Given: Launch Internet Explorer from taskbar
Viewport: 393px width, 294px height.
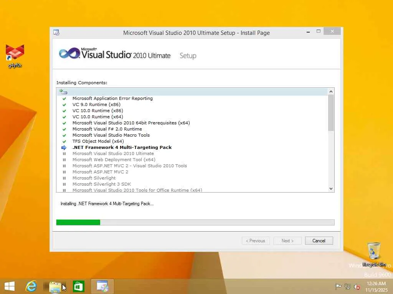Looking at the screenshot, I should coord(31,286).
